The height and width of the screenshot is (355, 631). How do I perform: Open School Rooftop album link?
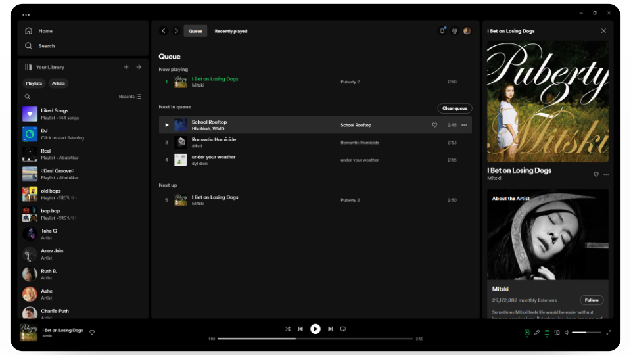click(x=356, y=125)
